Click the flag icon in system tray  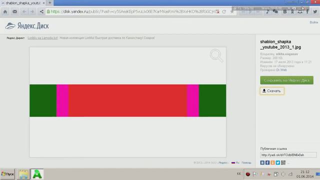[255, 174]
